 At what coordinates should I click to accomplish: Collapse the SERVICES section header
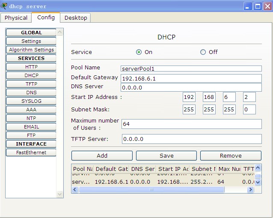click(31, 58)
